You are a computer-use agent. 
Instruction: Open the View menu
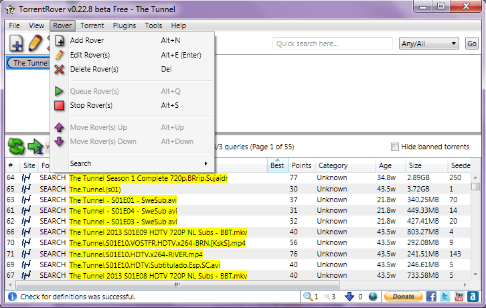coord(36,25)
